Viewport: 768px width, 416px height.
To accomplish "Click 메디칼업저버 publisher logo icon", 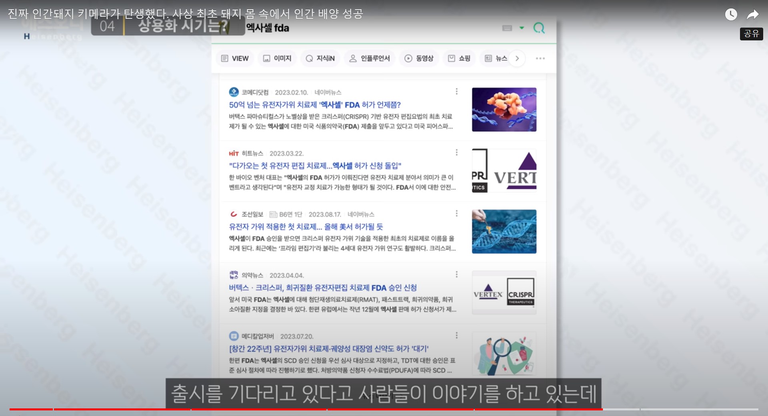I will [x=234, y=336].
